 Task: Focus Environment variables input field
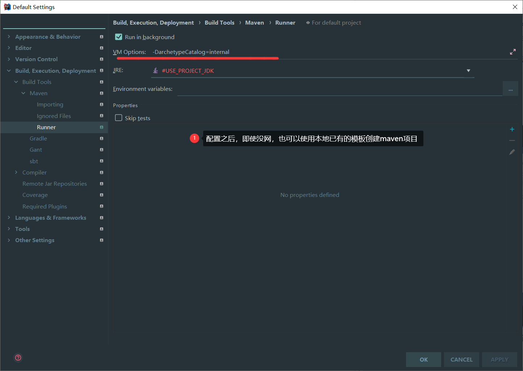(340, 89)
